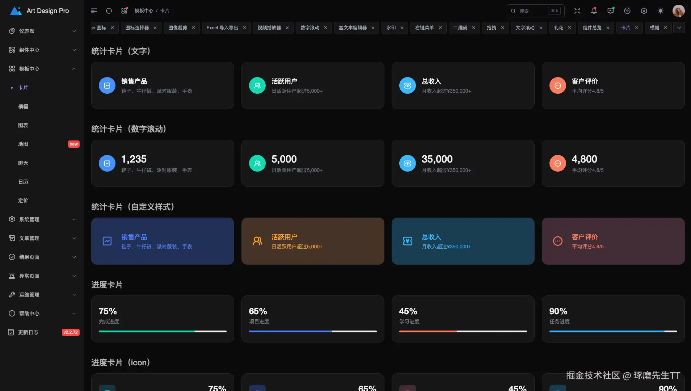The height and width of the screenshot is (391, 691).
Task: Open the tab bar overflow dropdown arrow
Action: [x=679, y=28]
